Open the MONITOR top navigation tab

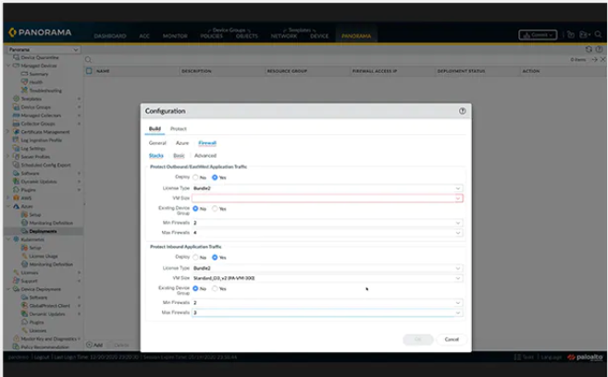[173, 36]
